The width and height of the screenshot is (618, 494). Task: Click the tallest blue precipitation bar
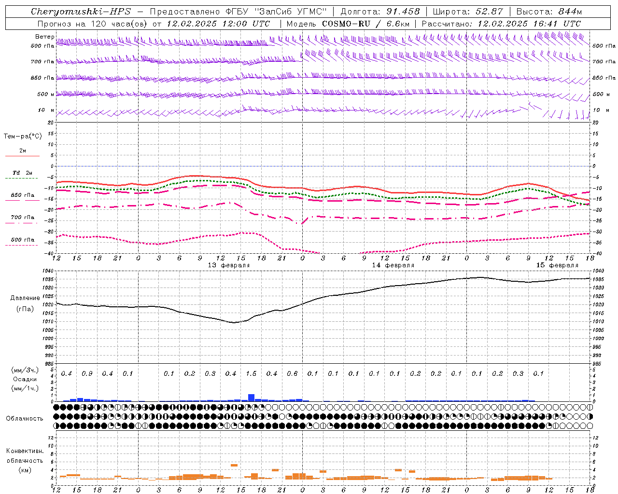(x=251, y=398)
